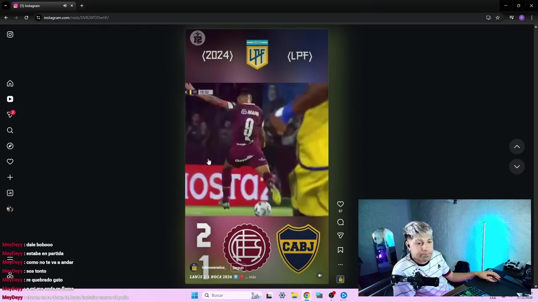Open Notifications heart in sidebar

(10, 161)
